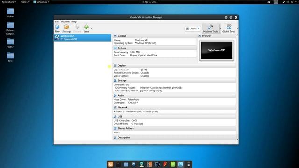This screenshot has width=299, height=168.
Task: Select the Windows XP virtual machine entry
Action: tap(83, 37)
